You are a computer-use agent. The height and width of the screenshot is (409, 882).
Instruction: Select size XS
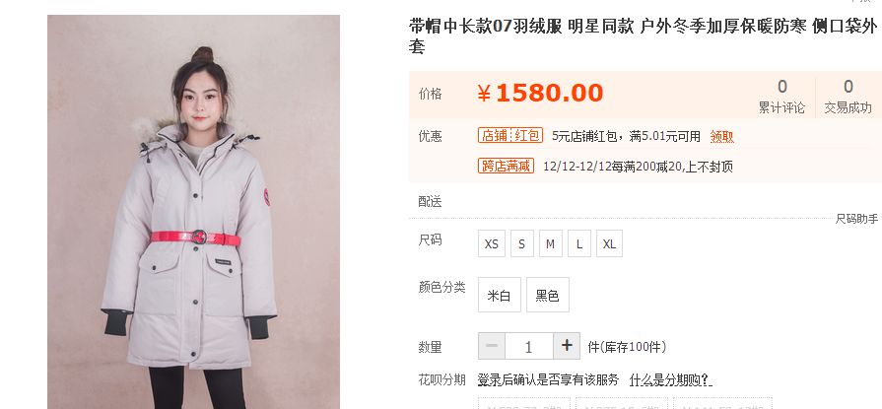point(492,243)
